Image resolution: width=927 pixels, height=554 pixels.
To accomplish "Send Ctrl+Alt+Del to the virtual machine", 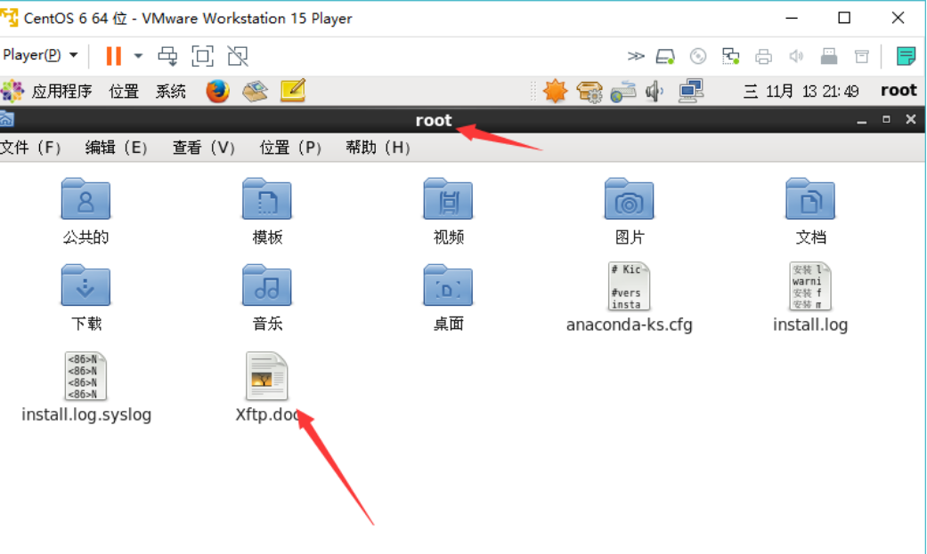I will coord(168,56).
